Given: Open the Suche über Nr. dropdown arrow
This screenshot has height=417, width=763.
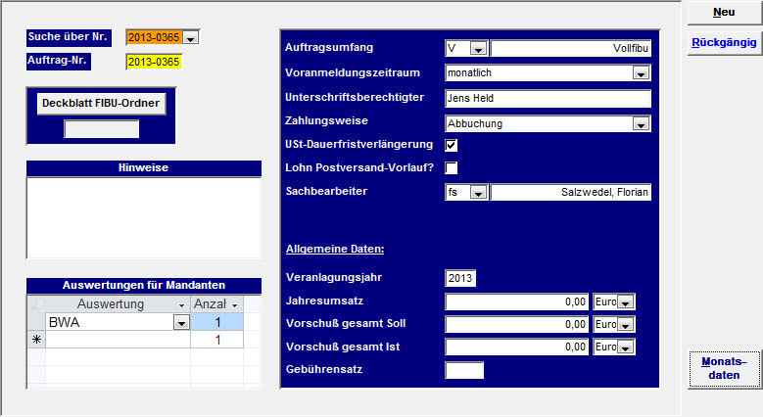Looking at the screenshot, I should tap(191, 37).
